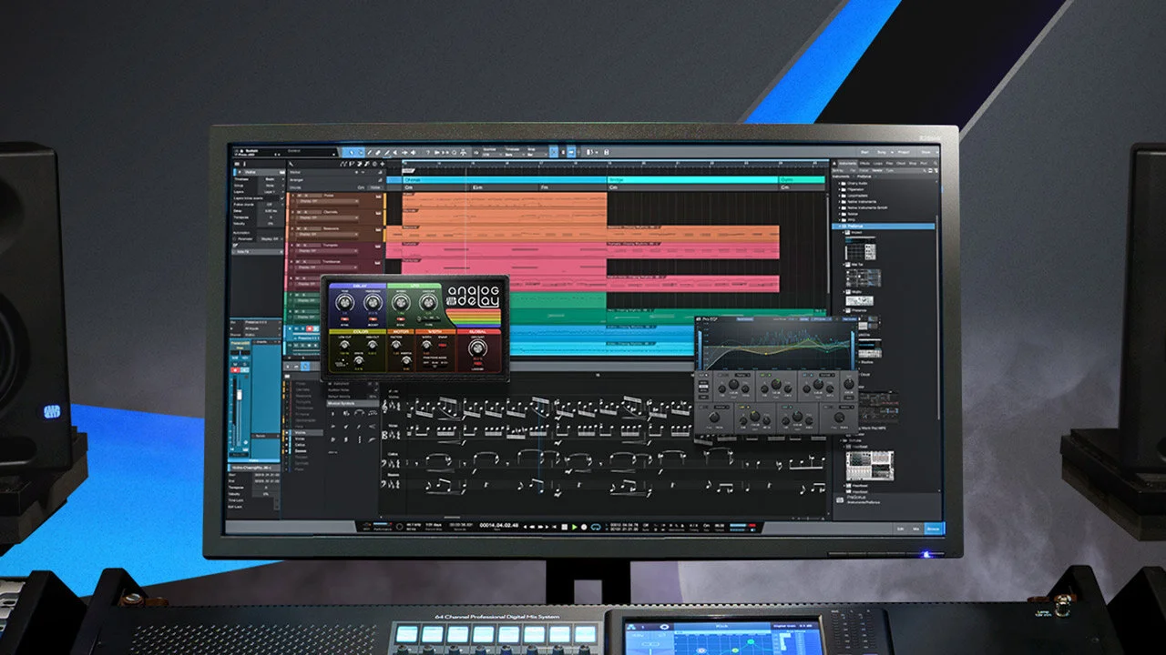Click the Edit button at bottom right

(900, 529)
